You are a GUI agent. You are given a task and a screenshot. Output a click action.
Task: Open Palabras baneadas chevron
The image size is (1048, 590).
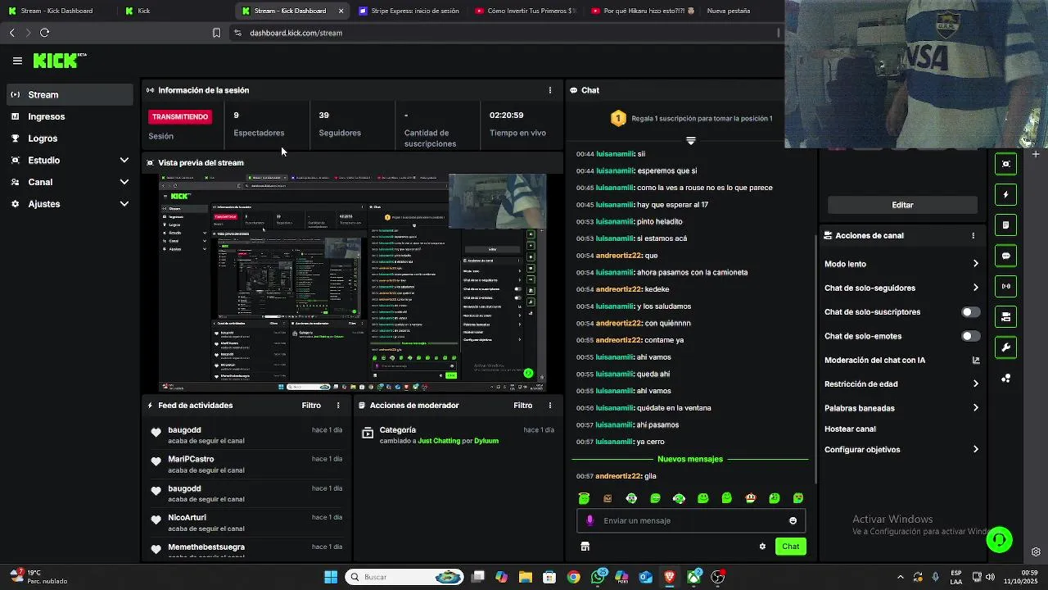976,408
